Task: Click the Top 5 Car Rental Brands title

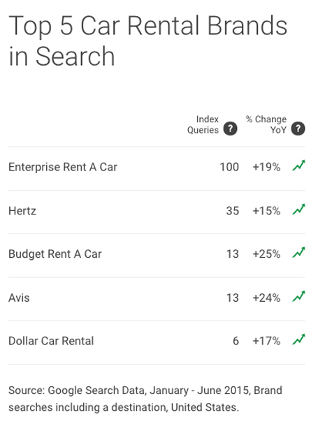Action: (148, 41)
